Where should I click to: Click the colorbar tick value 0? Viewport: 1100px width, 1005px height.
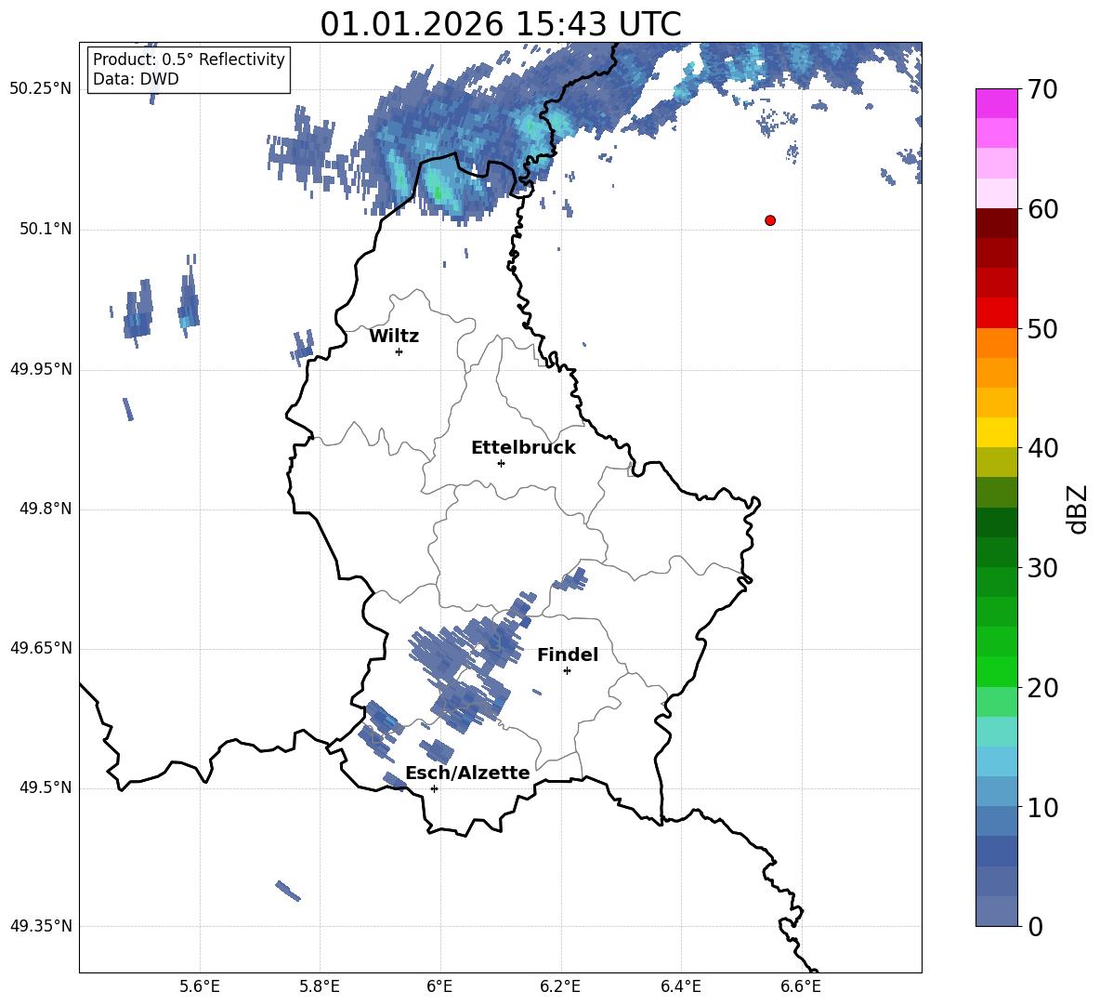pos(1036,926)
